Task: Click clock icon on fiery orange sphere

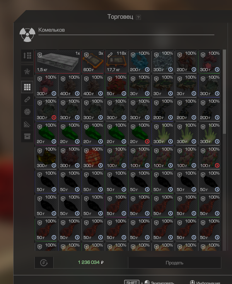Action: tap(101, 165)
